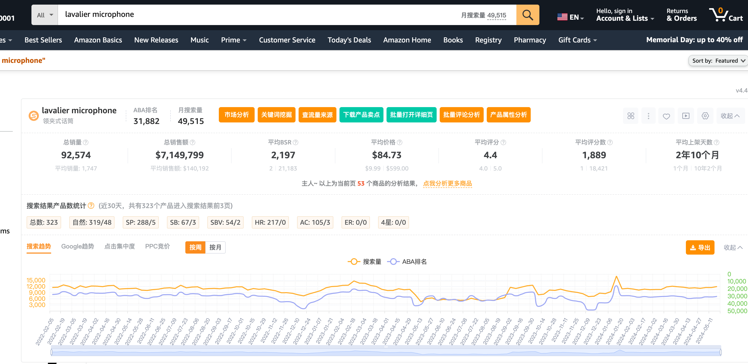Toggle ABA排名 series in chart legend
The image size is (748, 364).
[407, 261]
